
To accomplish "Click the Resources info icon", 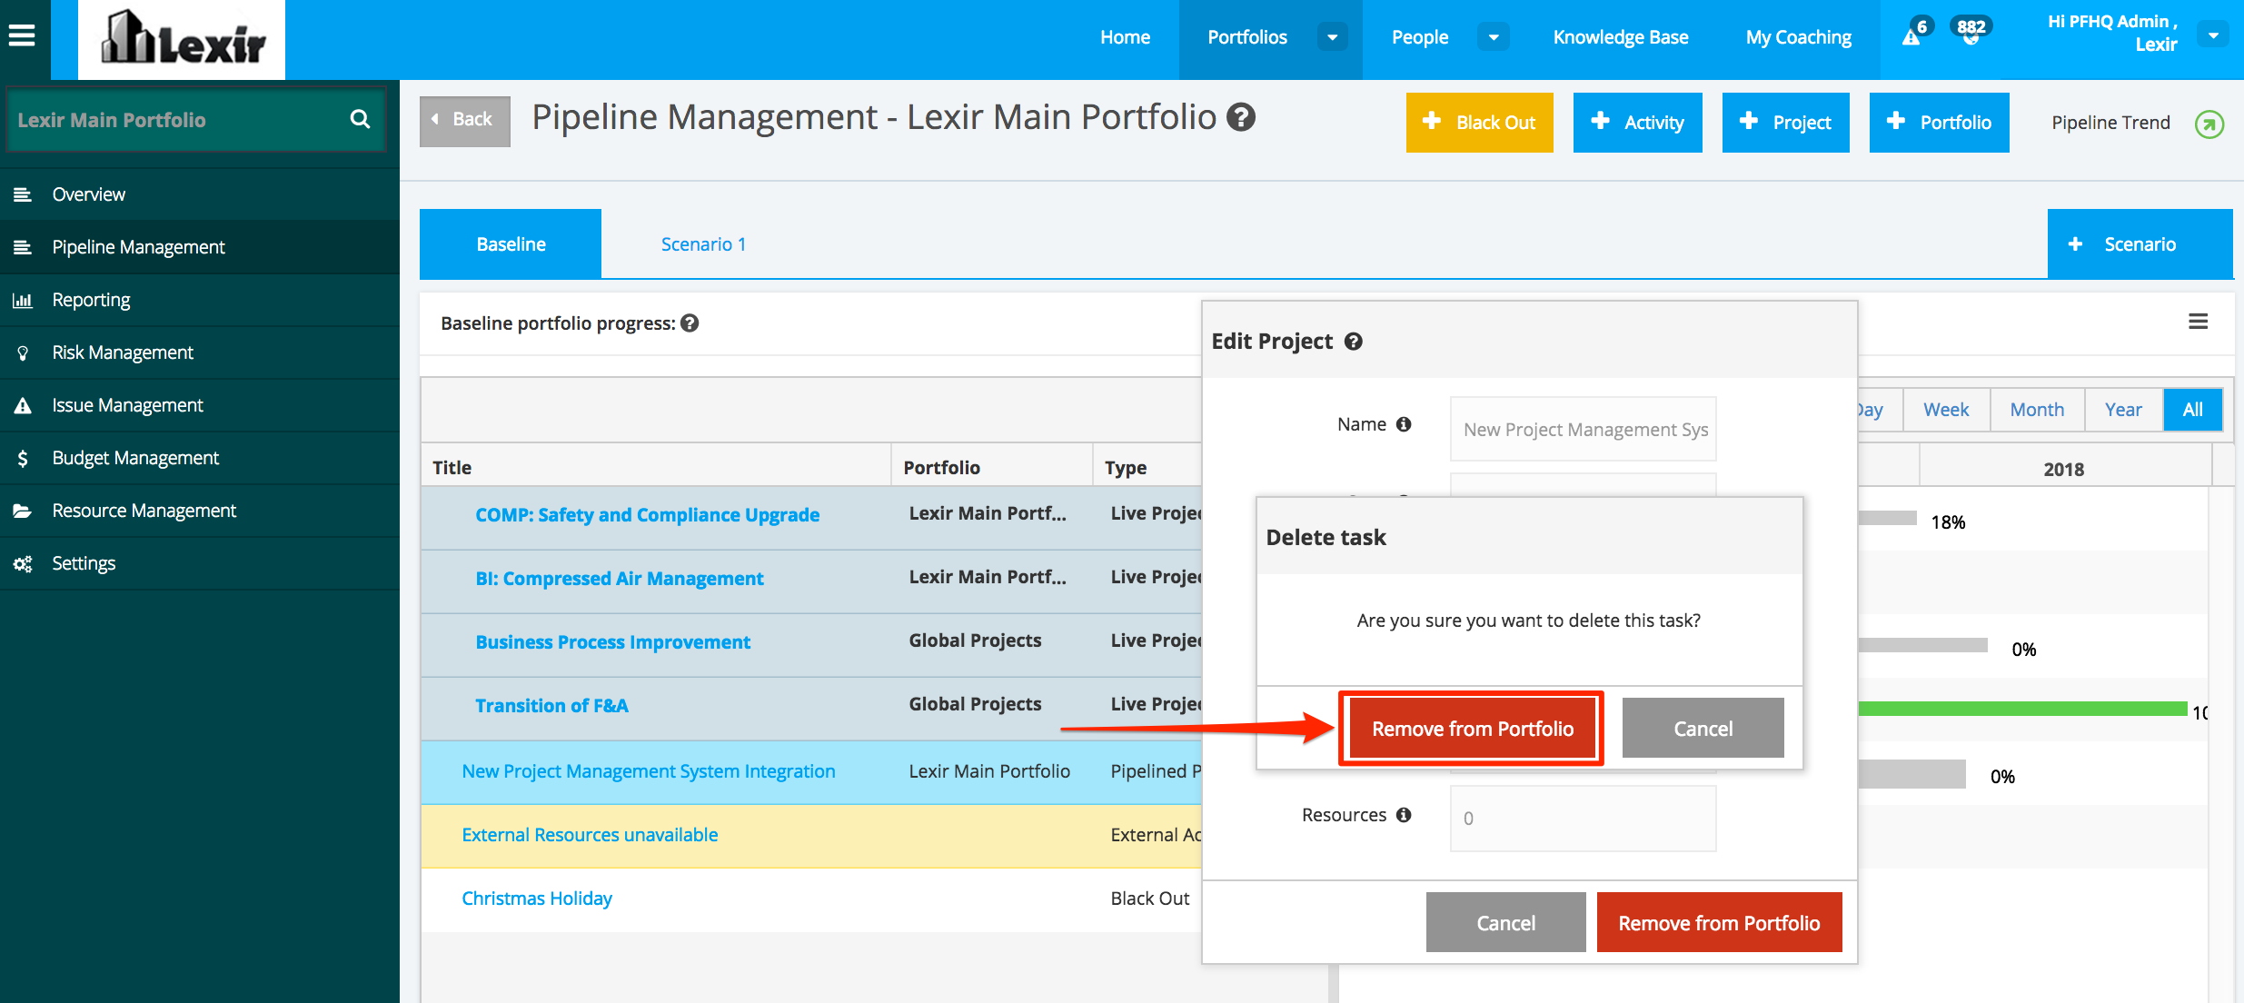I will click(1404, 815).
